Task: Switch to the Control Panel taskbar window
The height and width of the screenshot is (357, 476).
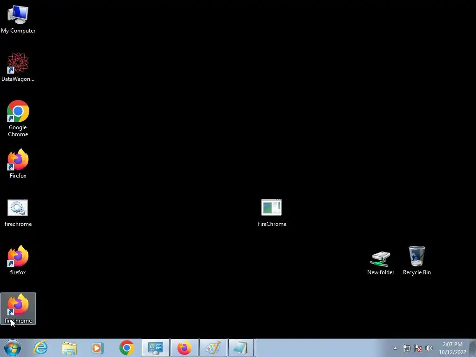Action: coord(156,348)
